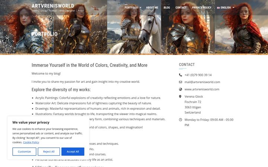Click the www.artvrenisworld.com website link
268x167 pixels.
click(x=202, y=89)
